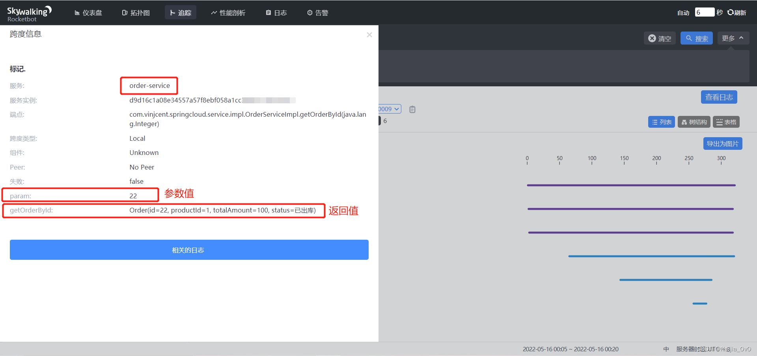Click the No Peer value
The height and width of the screenshot is (356, 757).
[x=142, y=167]
